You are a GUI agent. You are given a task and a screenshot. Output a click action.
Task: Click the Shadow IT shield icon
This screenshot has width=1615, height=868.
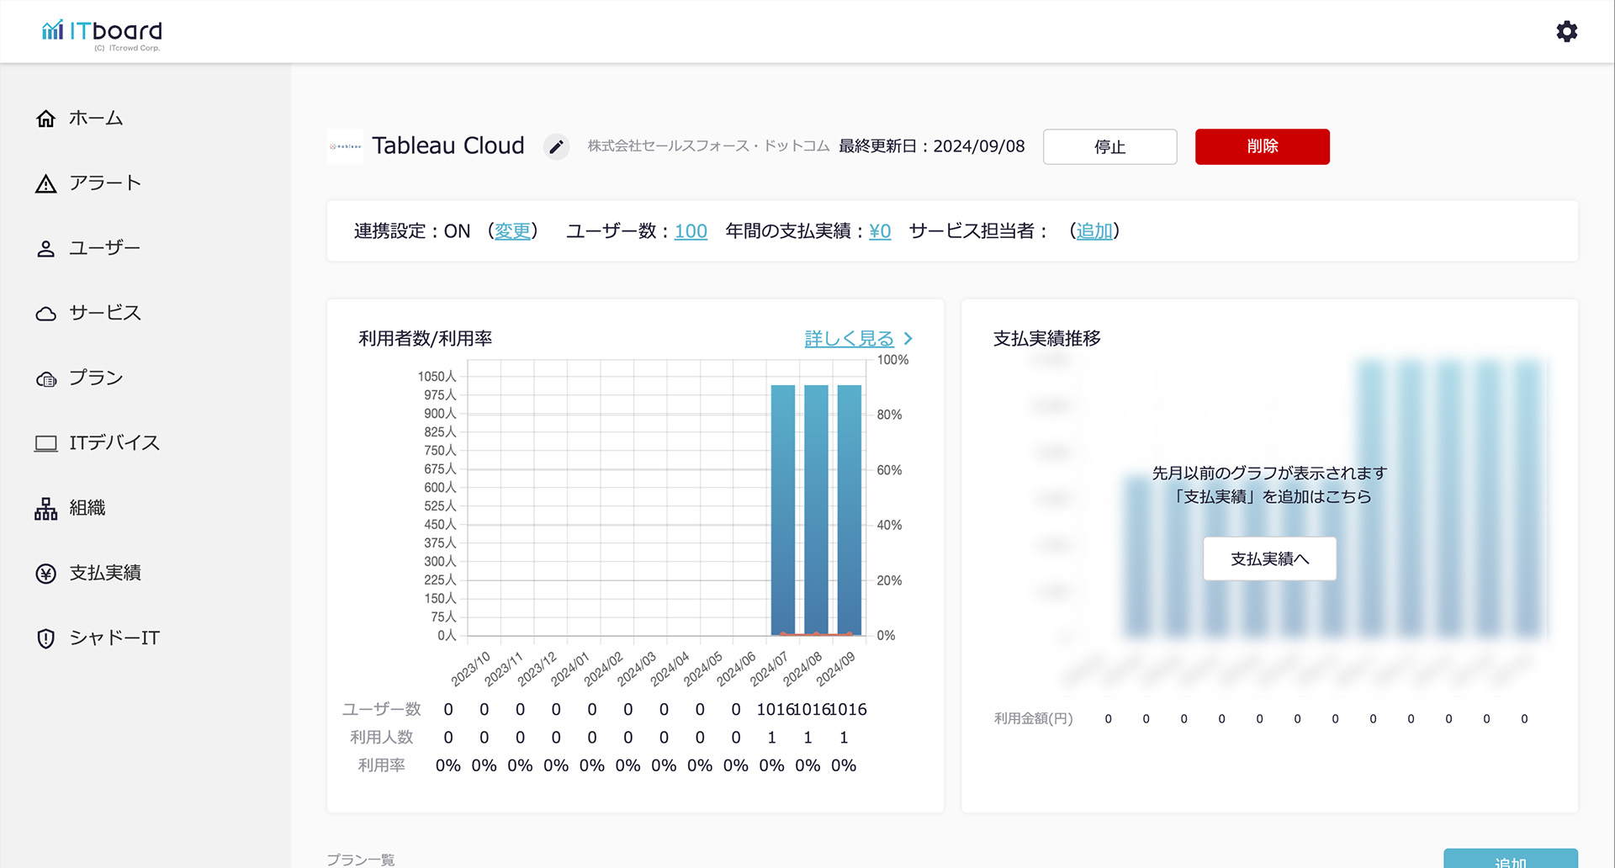tap(46, 638)
